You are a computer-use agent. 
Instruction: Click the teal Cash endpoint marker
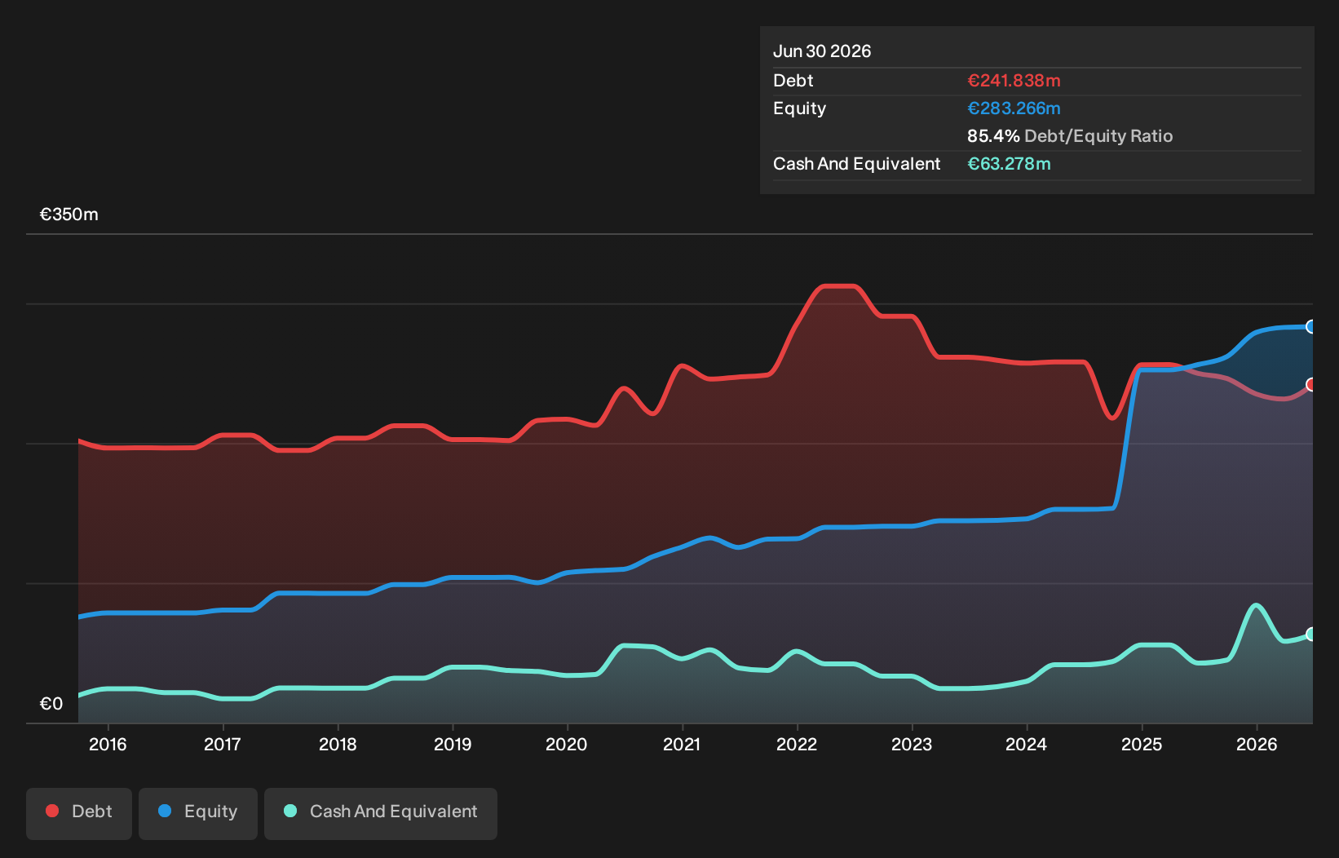(1311, 634)
